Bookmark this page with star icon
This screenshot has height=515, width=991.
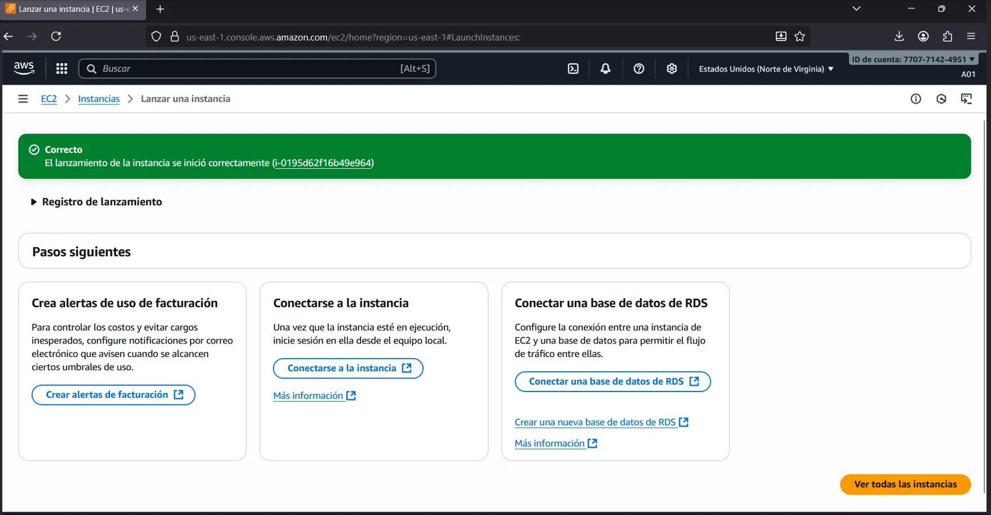click(800, 37)
